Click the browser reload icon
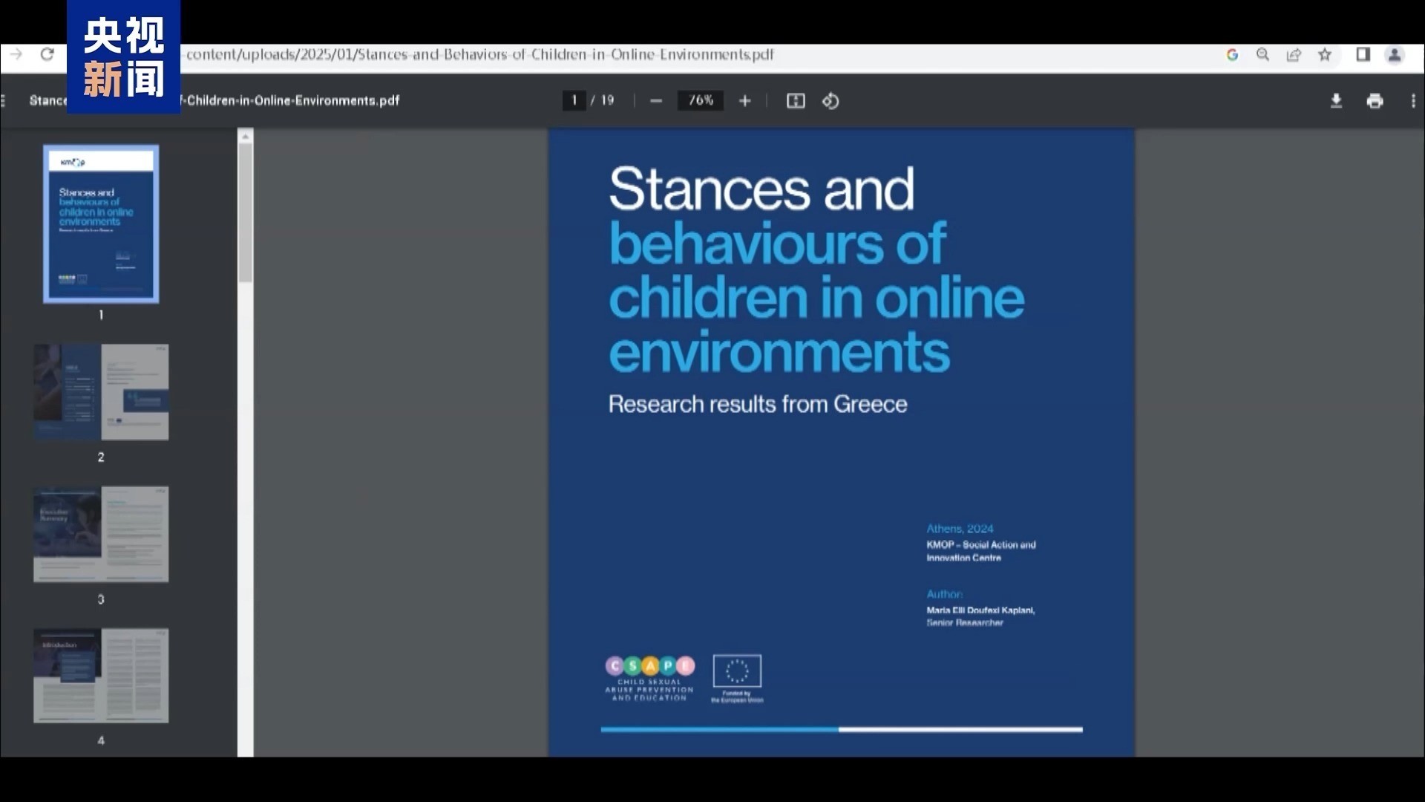The height and width of the screenshot is (802, 1425). point(47,54)
